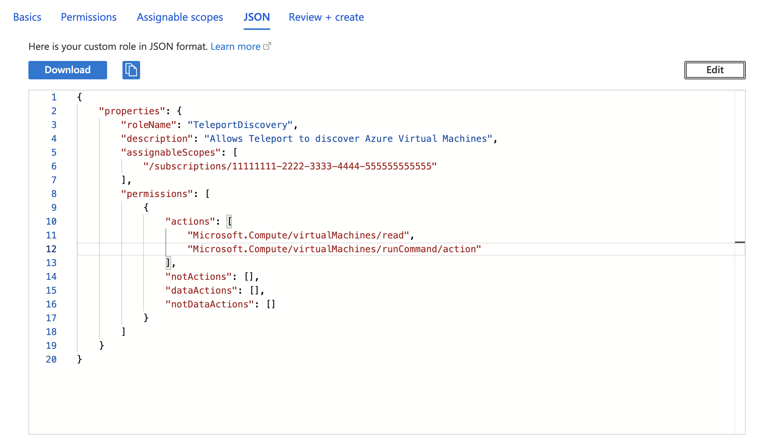The height and width of the screenshot is (437, 760).
Task: Click the runCommand action string
Action: [334, 249]
